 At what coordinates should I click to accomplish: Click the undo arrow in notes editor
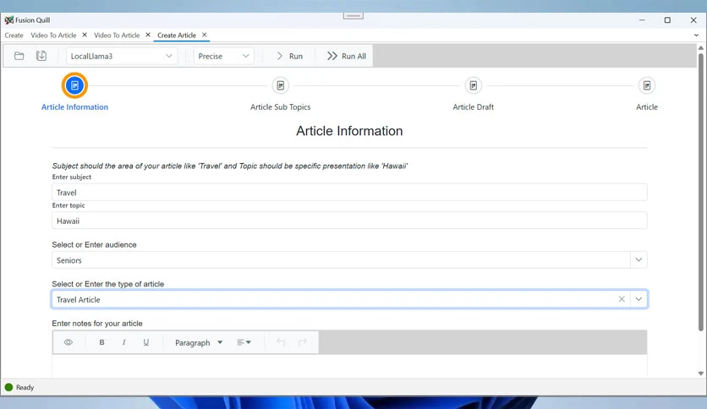pyautogui.click(x=281, y=342)
